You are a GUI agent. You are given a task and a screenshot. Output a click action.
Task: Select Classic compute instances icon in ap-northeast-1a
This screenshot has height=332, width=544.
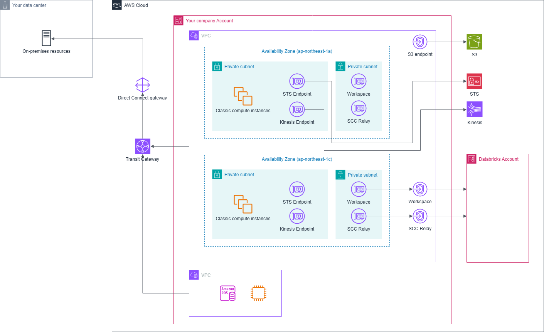tap(243, 96)
